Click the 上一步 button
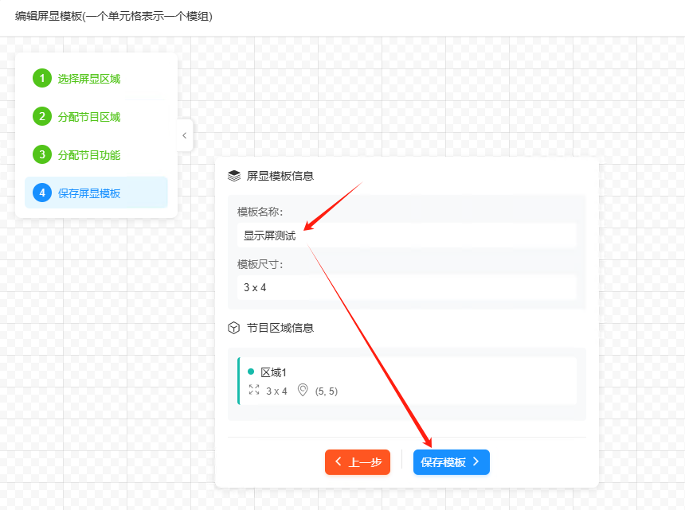 click(358, 462)
